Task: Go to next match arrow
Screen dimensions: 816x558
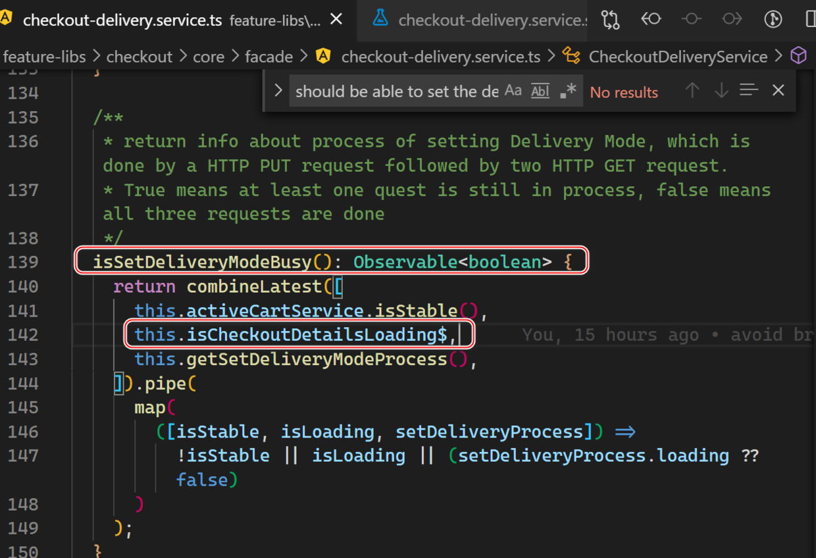Action: point(721,90)
